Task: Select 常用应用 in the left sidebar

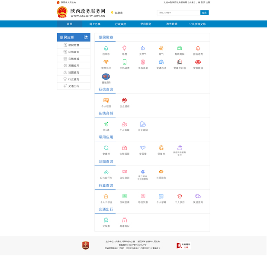Action: 74,65
